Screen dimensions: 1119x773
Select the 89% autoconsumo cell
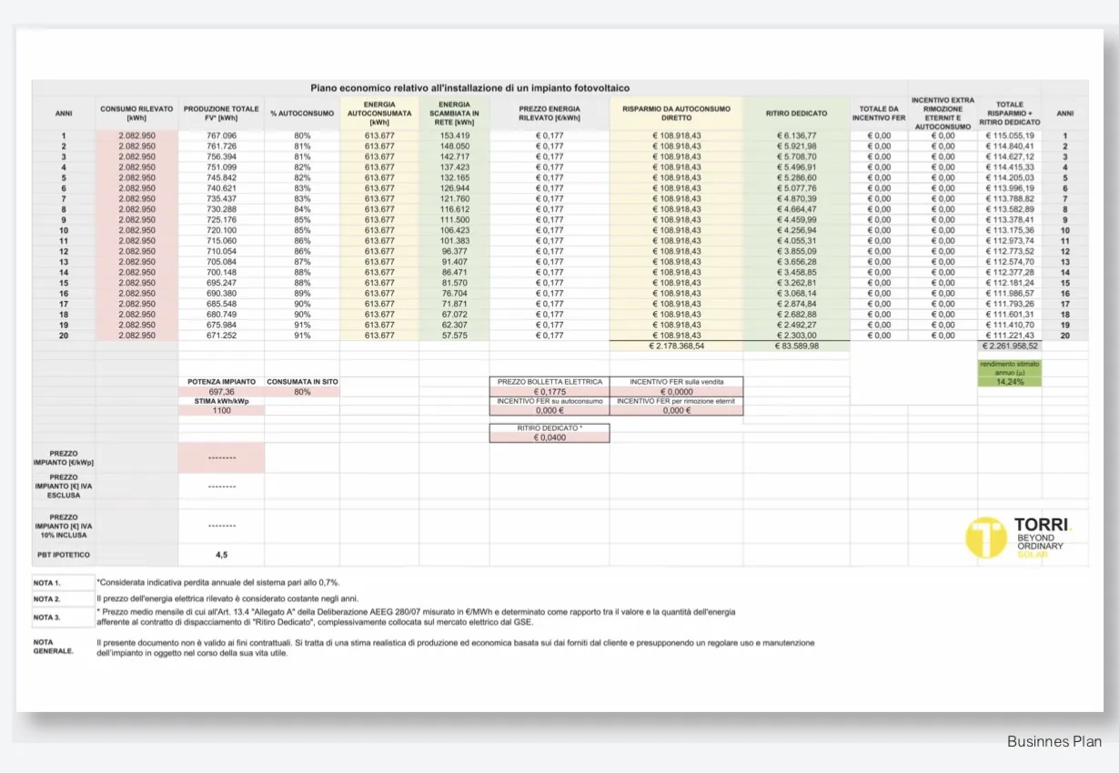pos(302,293)
